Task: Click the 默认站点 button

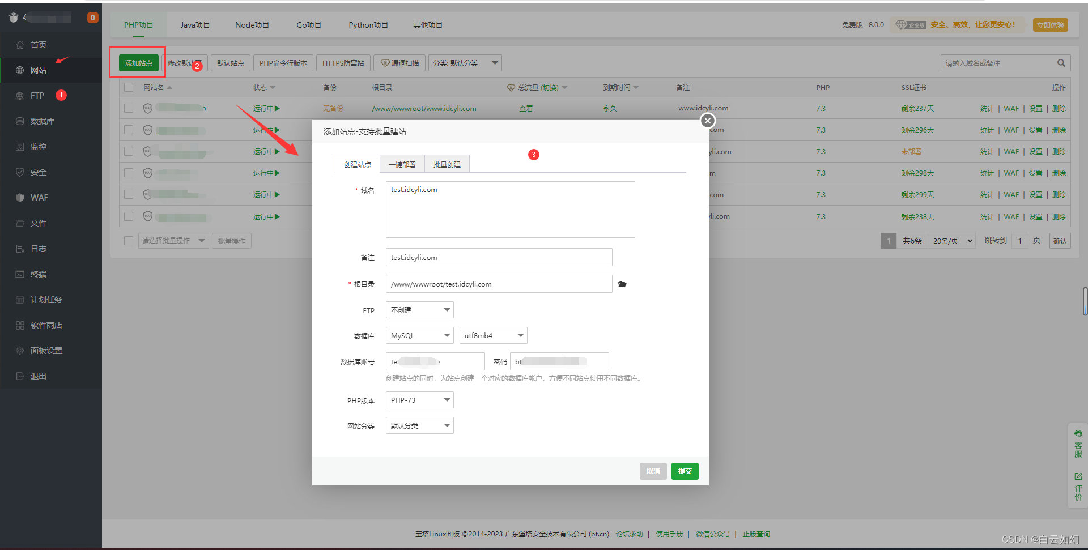Action: [231, 63]
